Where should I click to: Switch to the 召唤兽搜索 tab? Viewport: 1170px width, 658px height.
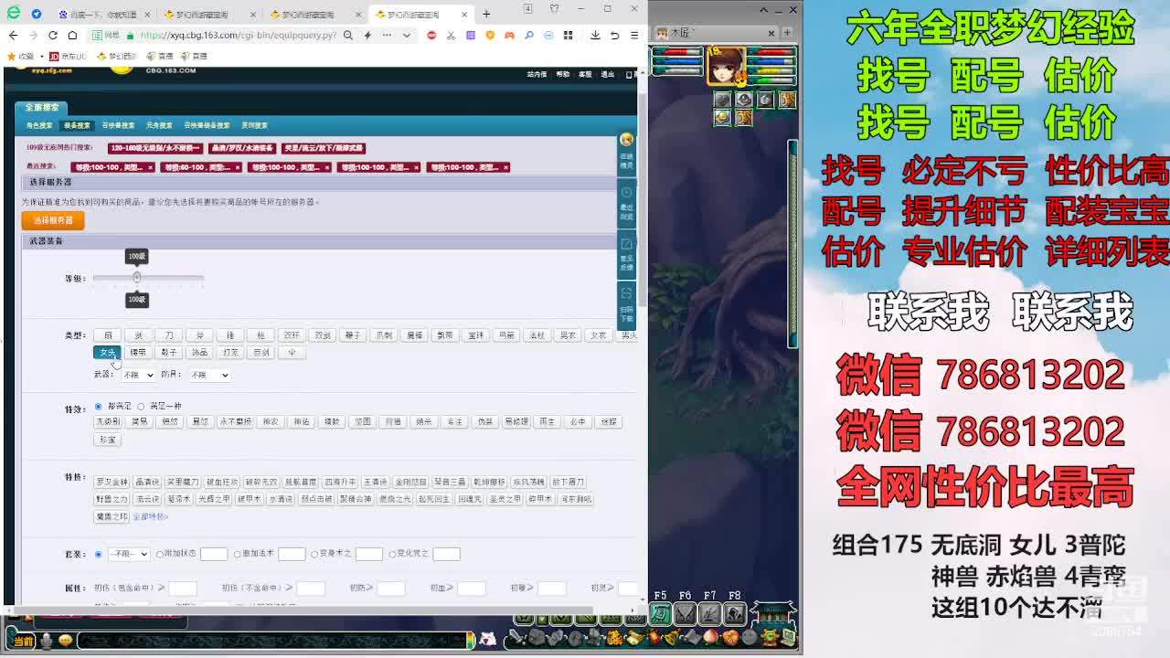coord(118,125)
